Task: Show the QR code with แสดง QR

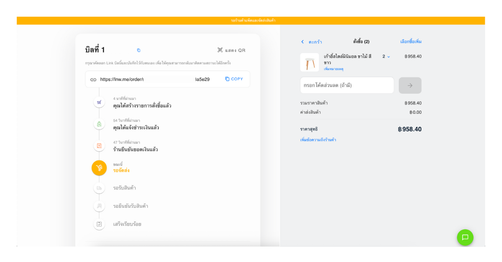Action: point(231,50)
